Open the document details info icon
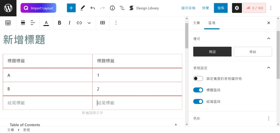 tap(112, 8)
